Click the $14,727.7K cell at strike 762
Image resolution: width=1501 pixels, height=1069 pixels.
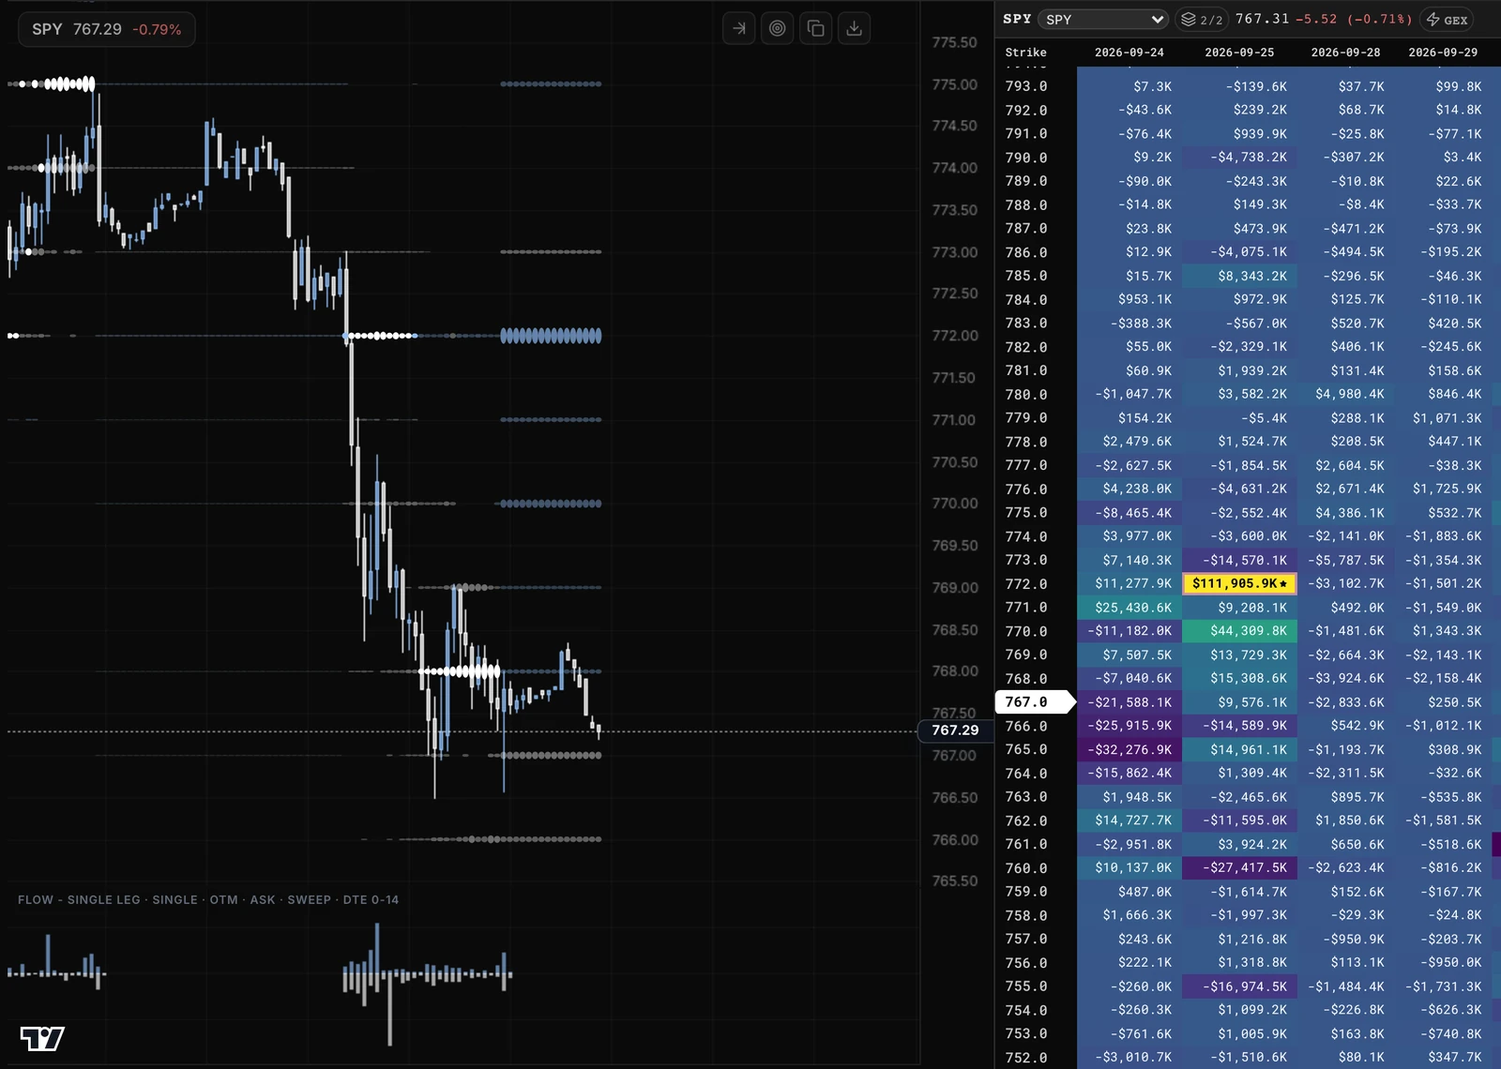click(1130, 821)
